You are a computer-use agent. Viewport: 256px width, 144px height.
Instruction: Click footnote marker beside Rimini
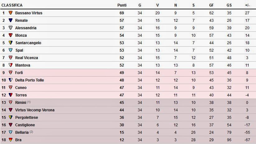click(x=29, y=102)
